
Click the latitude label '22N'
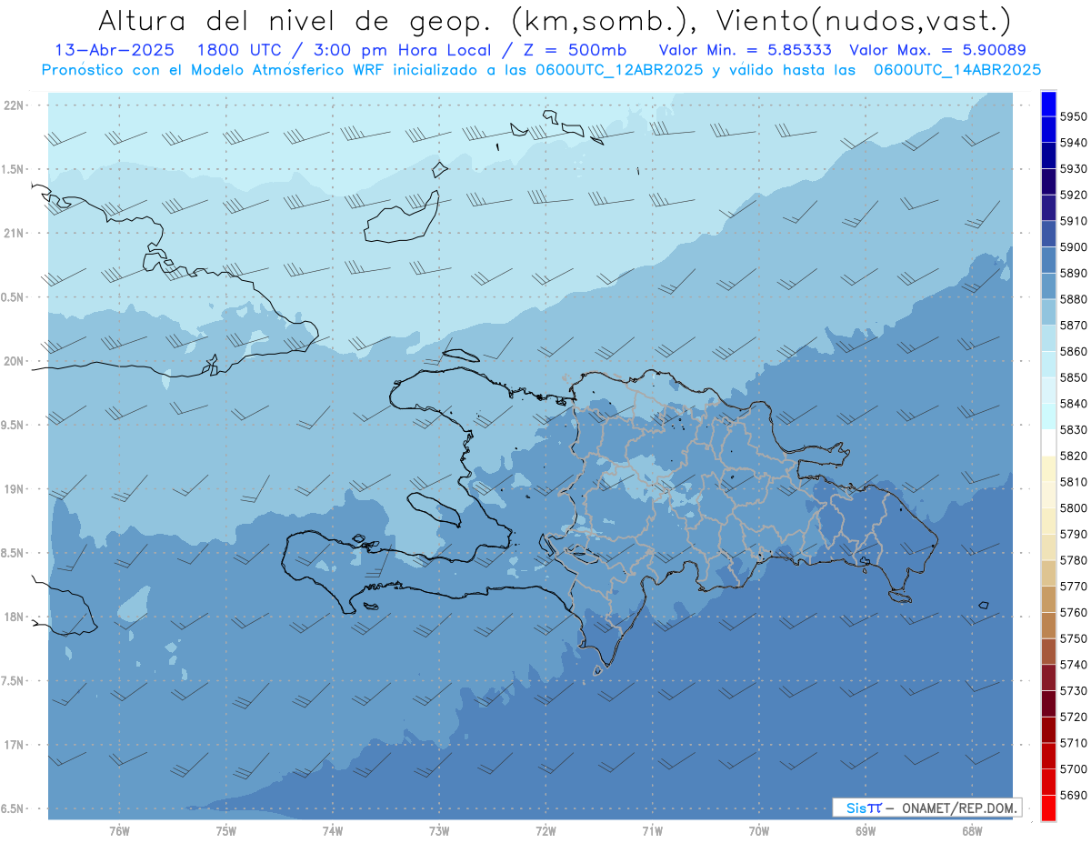15,105
